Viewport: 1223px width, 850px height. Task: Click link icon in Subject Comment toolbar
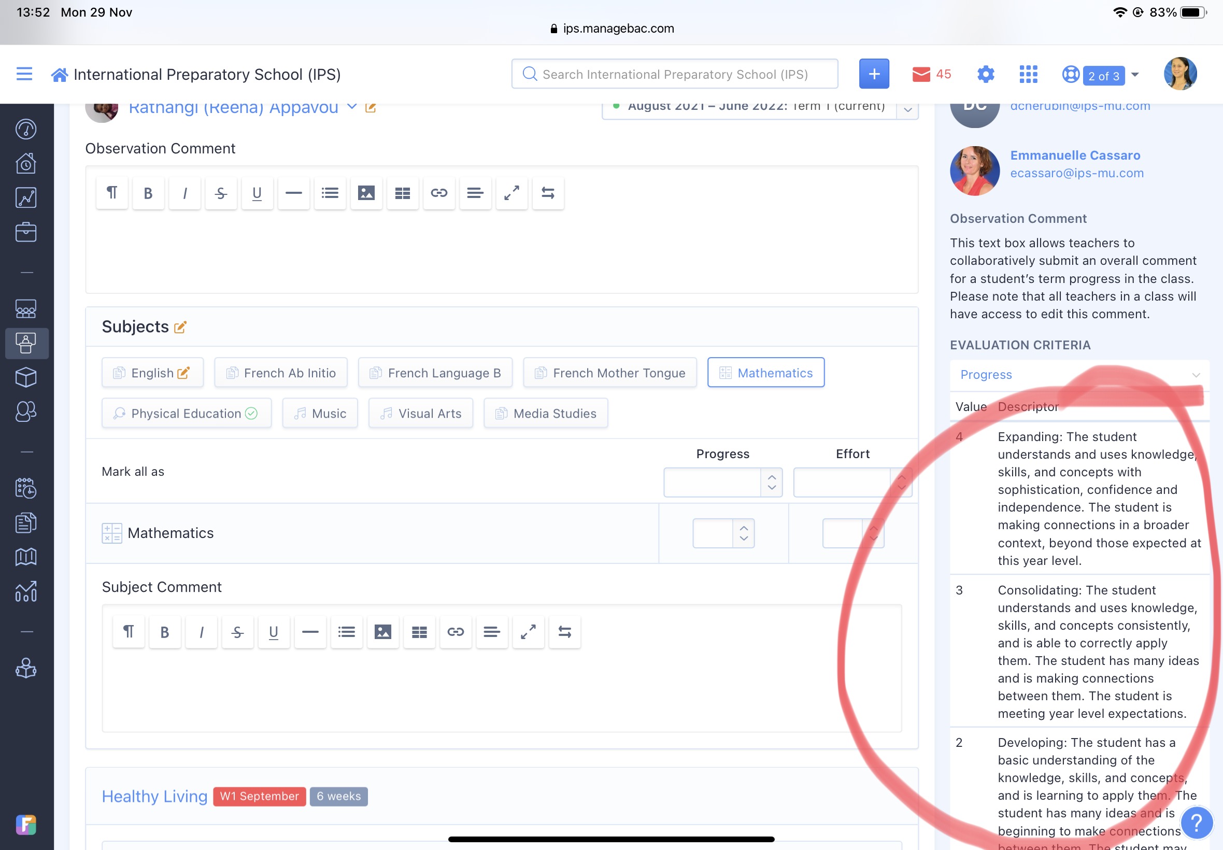click(455, 632)
